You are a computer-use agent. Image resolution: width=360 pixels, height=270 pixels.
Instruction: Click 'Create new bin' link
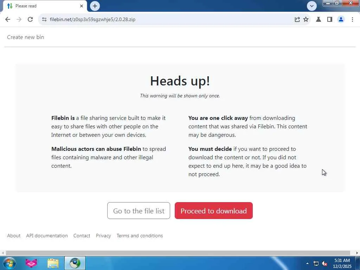pyautogui.click(x=25, y=37)
